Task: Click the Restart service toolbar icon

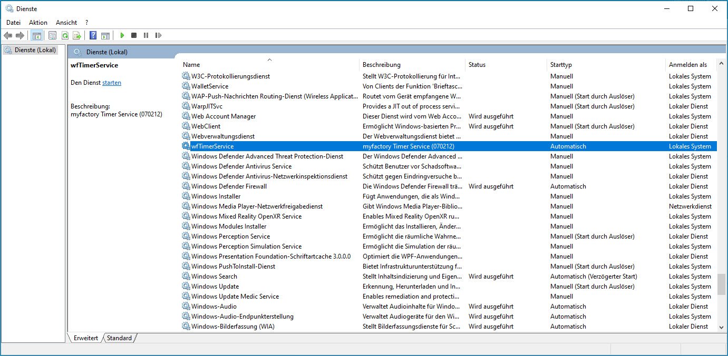Action: 158,35
